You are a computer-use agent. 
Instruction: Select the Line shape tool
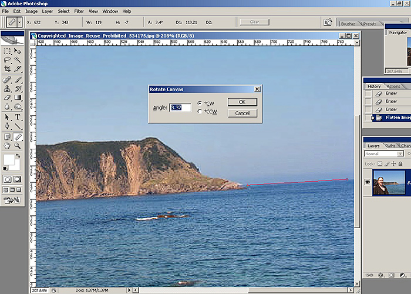click(x=18, y=126)
